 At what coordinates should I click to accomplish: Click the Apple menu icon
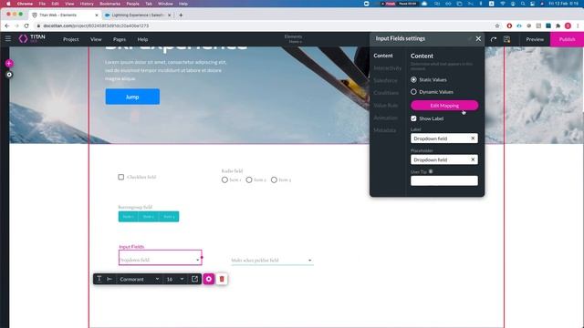point(8,4)
